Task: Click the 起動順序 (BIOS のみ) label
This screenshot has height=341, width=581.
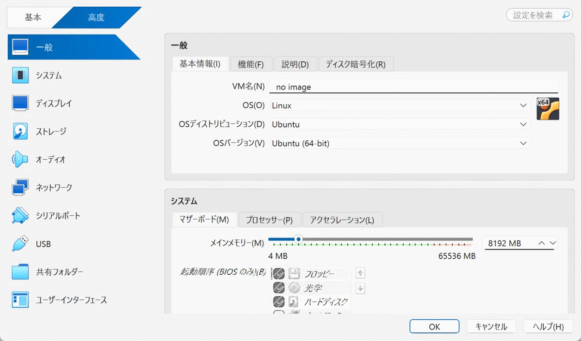Action: pyautogui.click(x=223, y=271)
